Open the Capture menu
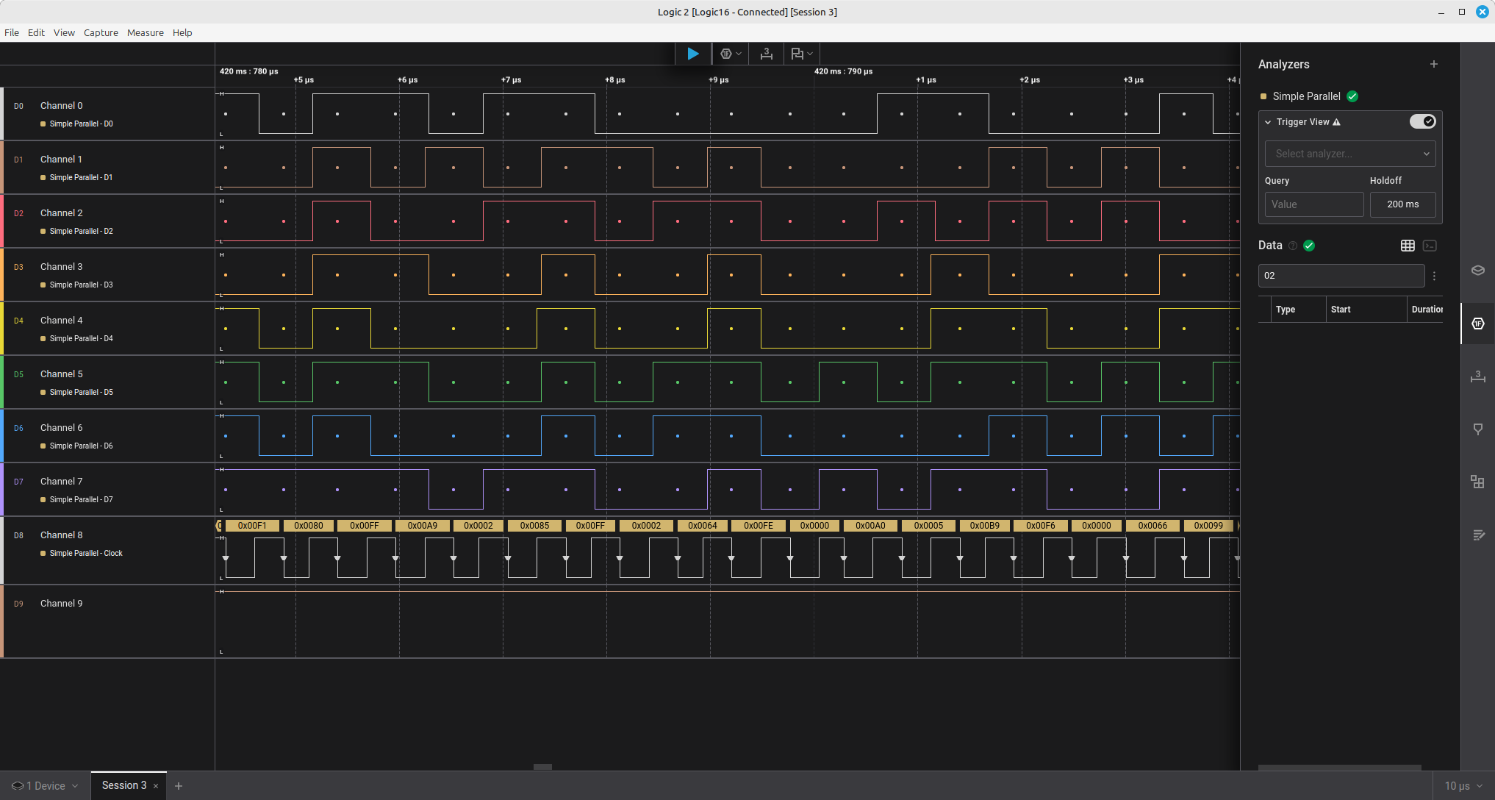Image resolution: width=1495 pixels, height=800 pixels. click(101, 32)
